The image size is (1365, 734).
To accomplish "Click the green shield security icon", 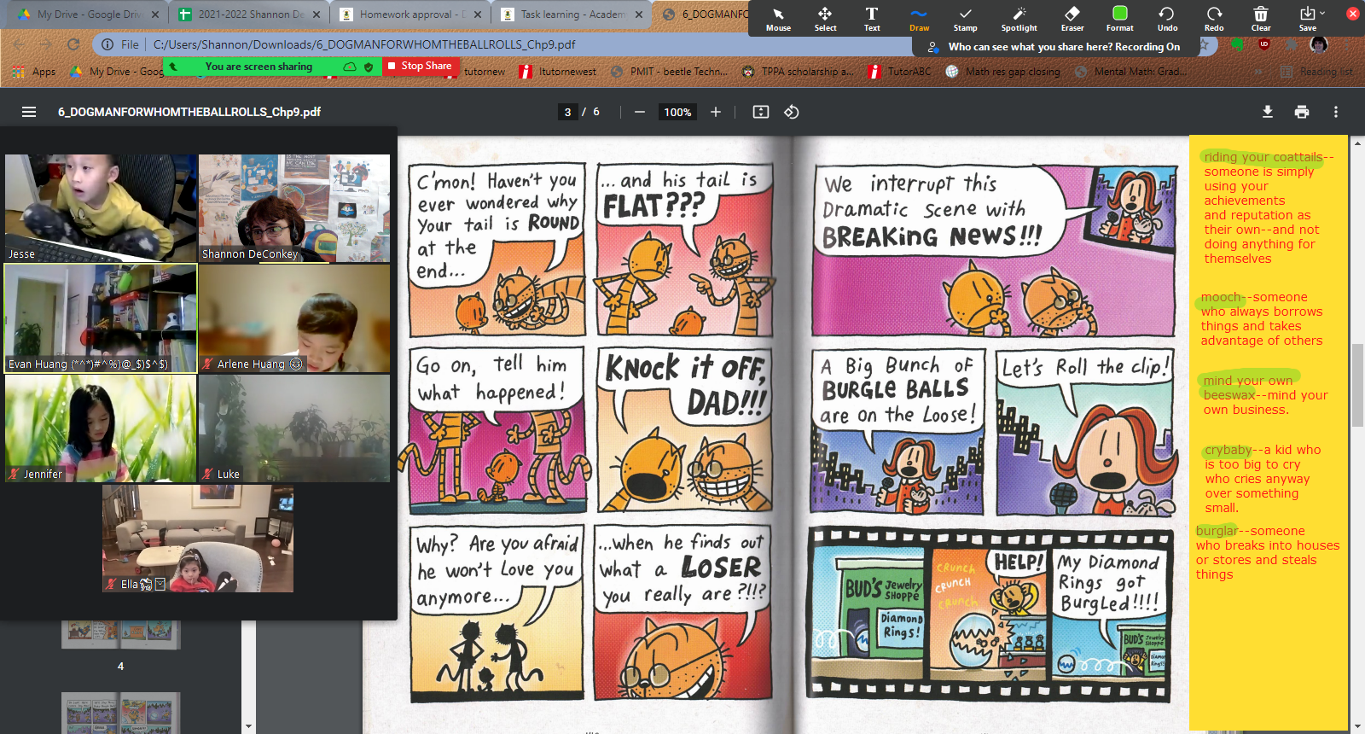I will pos(369,67).
